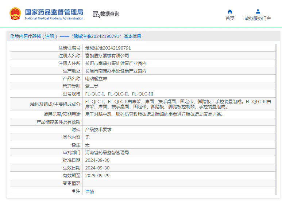Open the 详情 details link
The height and width of the screenshot is (203, 282).
(90, 192)
